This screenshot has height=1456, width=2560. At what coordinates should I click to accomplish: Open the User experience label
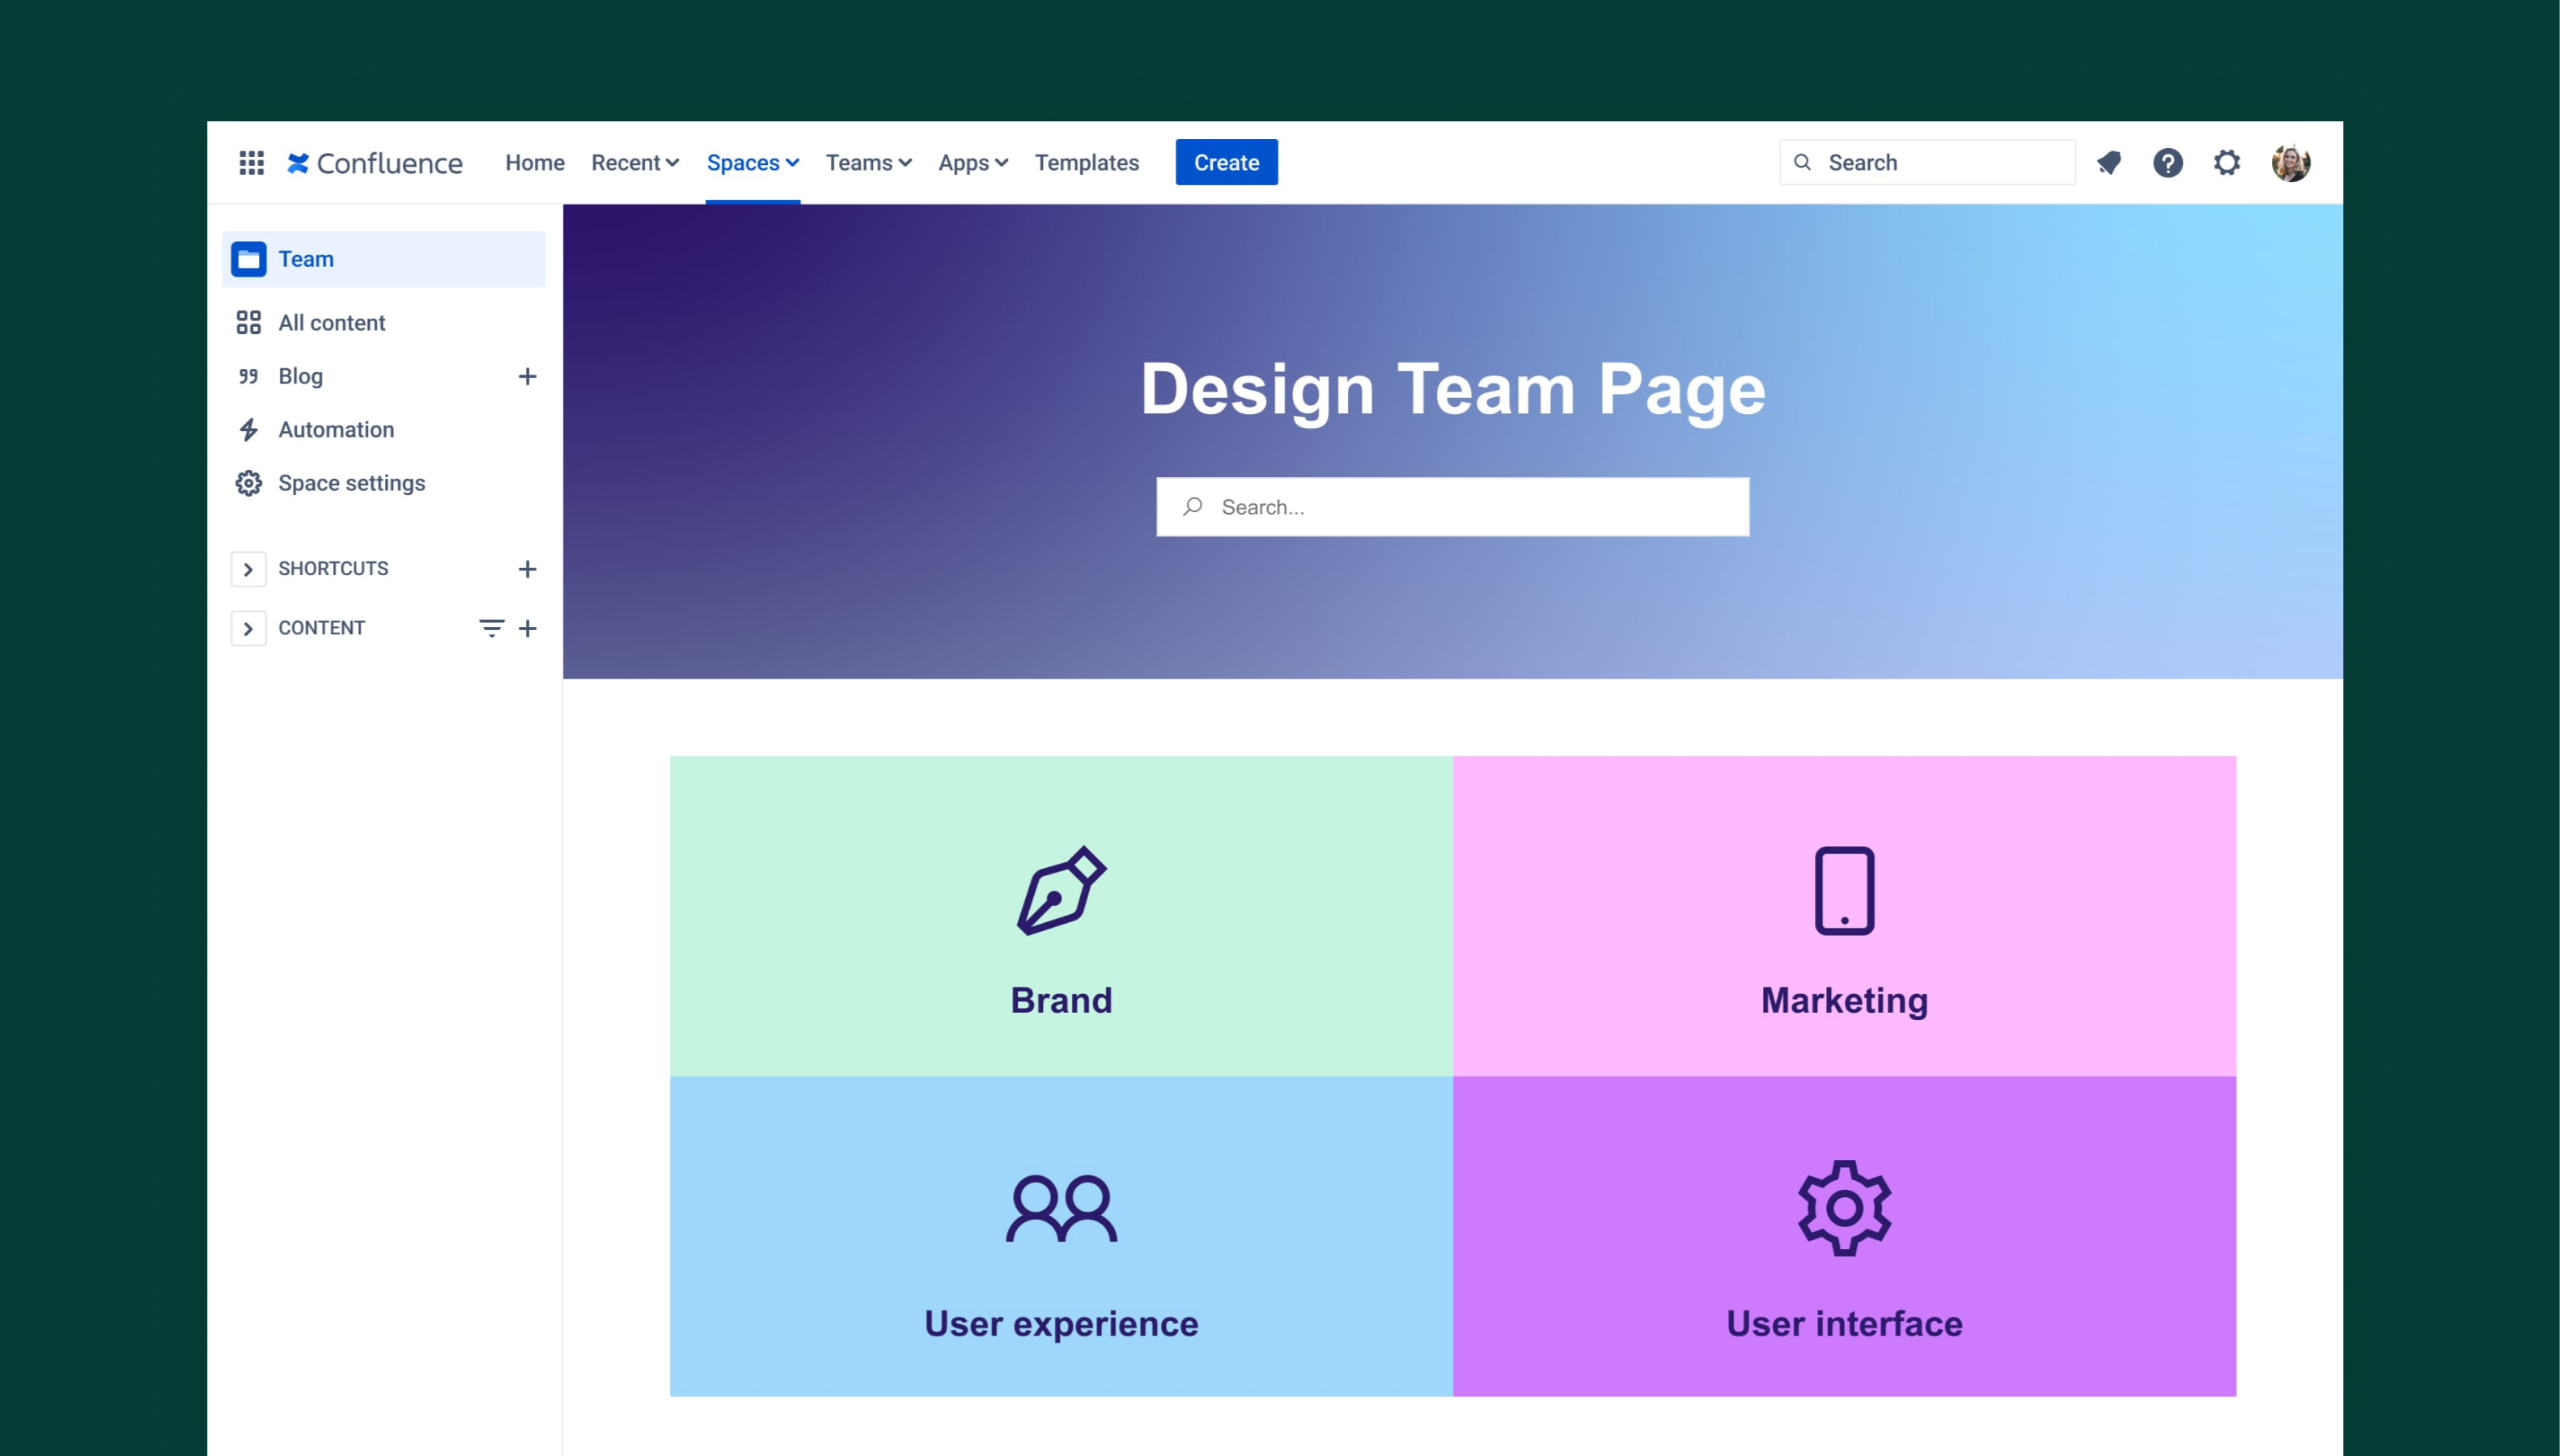point(1061,1323)
